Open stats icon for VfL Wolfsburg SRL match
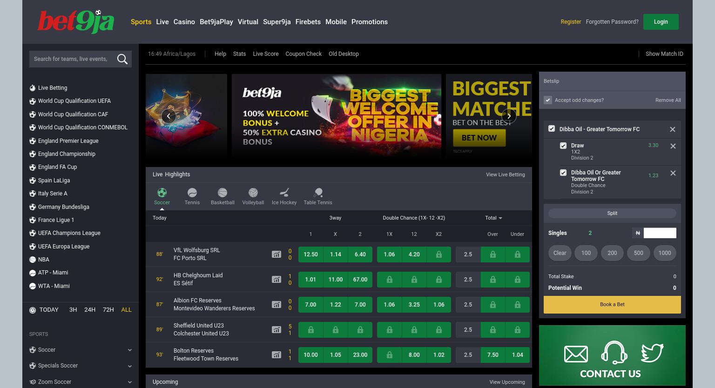715x388 pixels. 277,254
